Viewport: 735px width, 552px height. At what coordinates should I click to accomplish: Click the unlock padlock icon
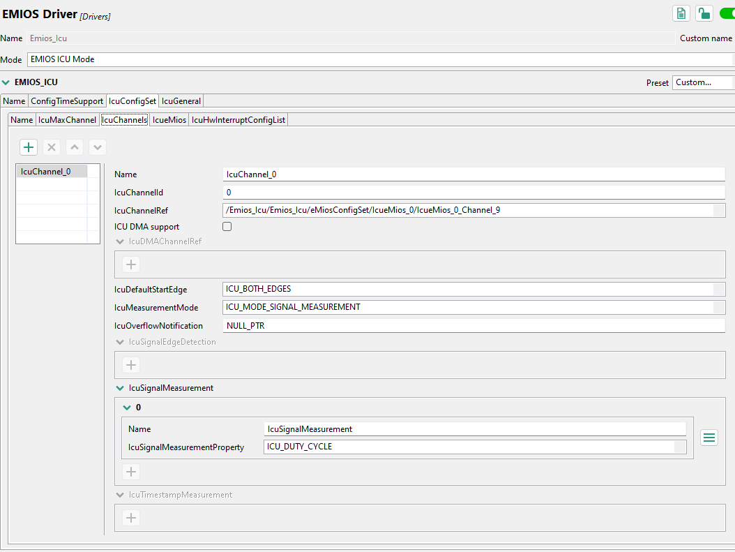coord(704,13)
